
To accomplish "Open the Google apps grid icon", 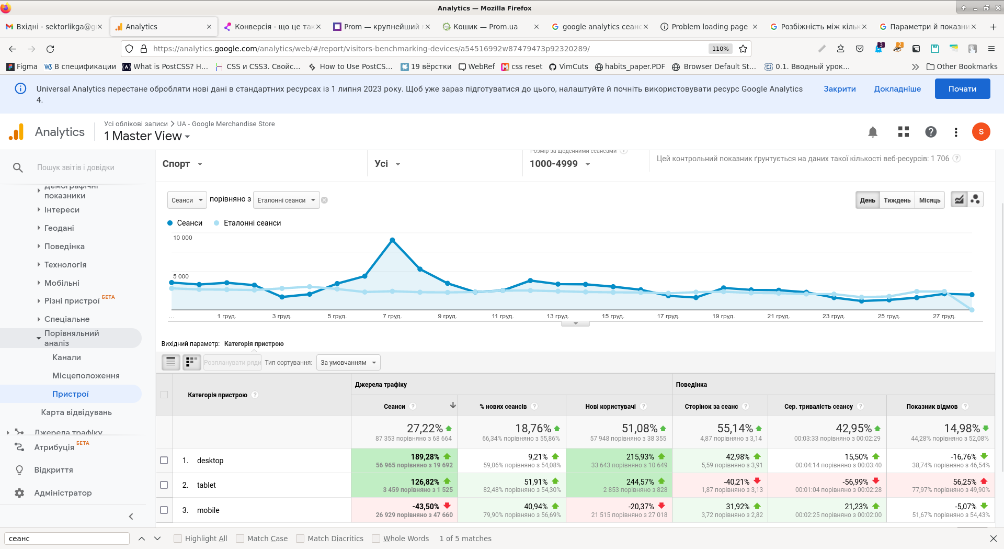I will [904, 132].
